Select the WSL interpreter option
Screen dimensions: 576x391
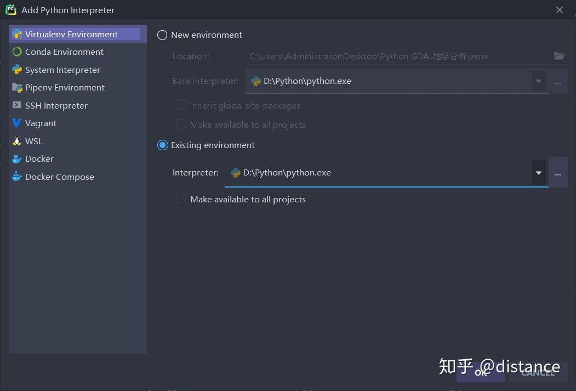pos(33,141)
